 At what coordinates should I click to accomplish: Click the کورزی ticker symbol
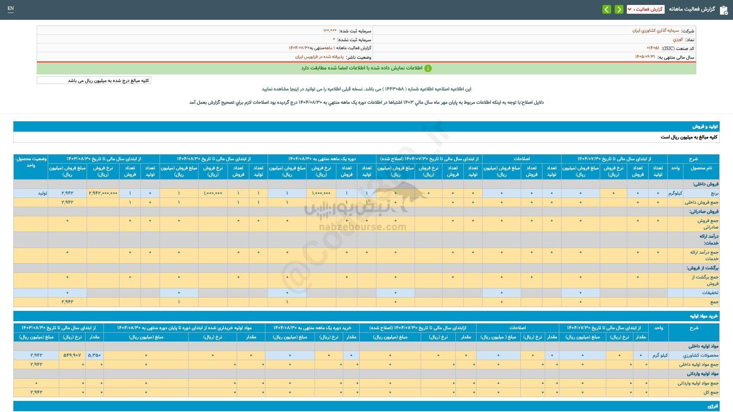click(678, 39)
